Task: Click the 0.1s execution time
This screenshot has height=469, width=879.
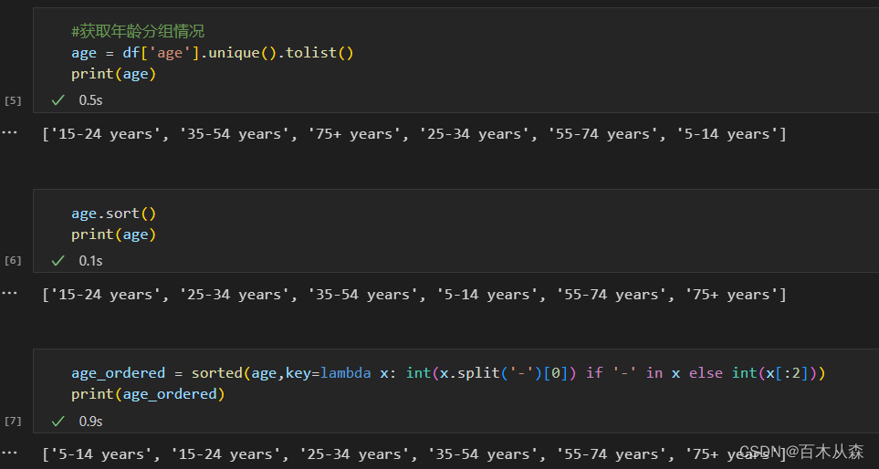Action: (90, 261)
